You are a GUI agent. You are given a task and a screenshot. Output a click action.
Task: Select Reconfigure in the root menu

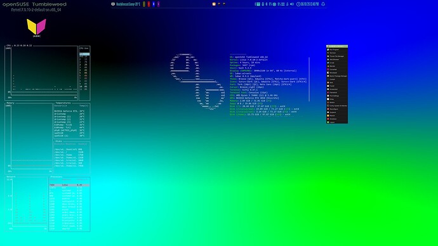coord(337,109)
